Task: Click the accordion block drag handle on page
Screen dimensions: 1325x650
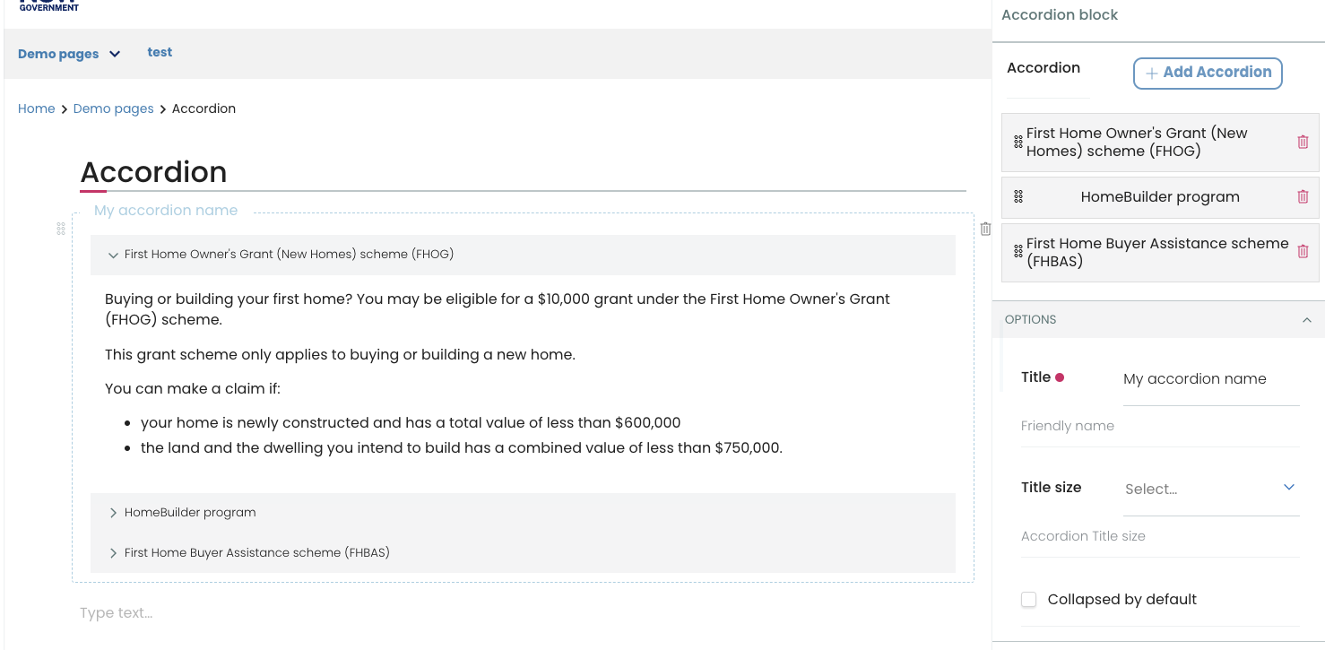Action: point(61,229)
